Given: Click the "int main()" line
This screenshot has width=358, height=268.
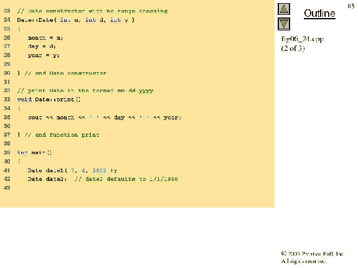Looking at the screenshot, I should point(34,152).
